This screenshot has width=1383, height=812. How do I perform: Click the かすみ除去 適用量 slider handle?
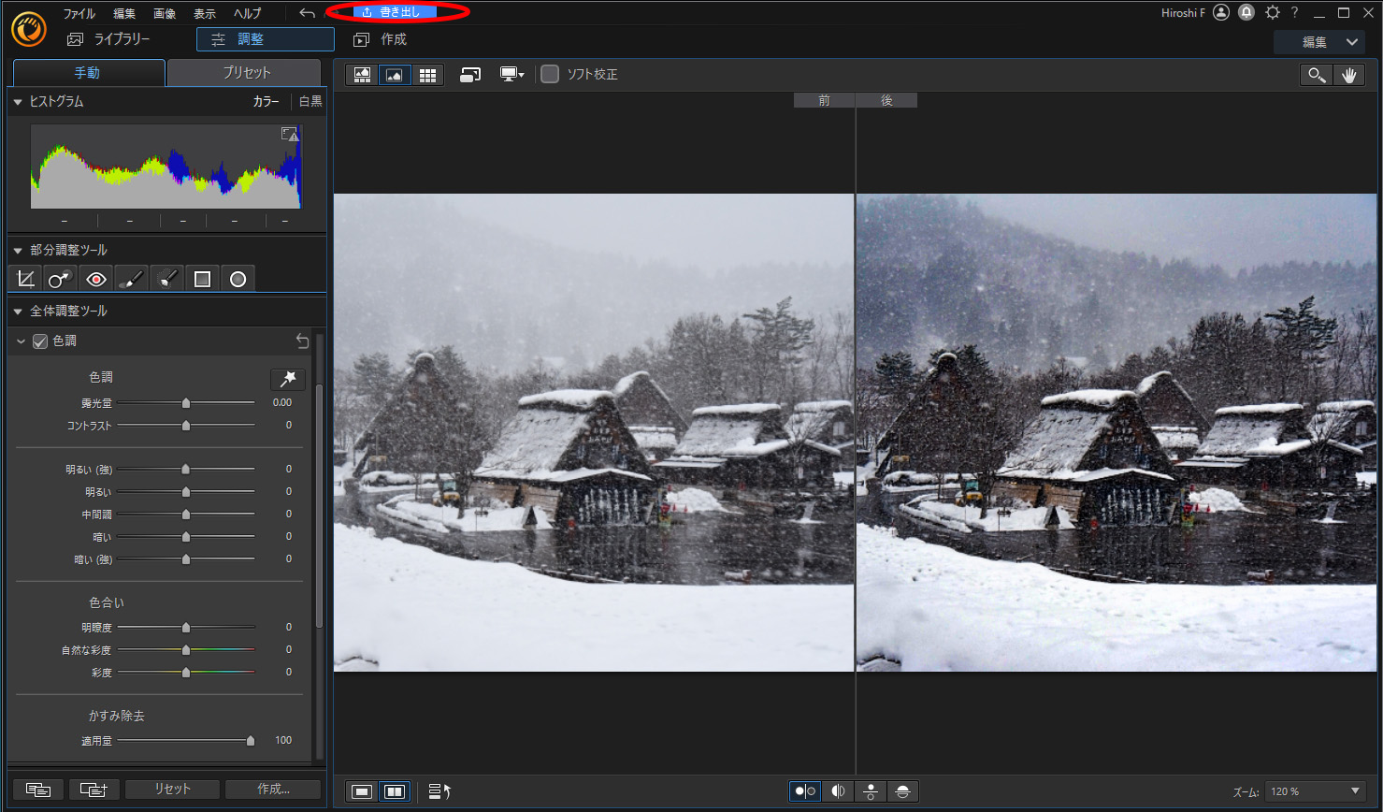point(251,741)
